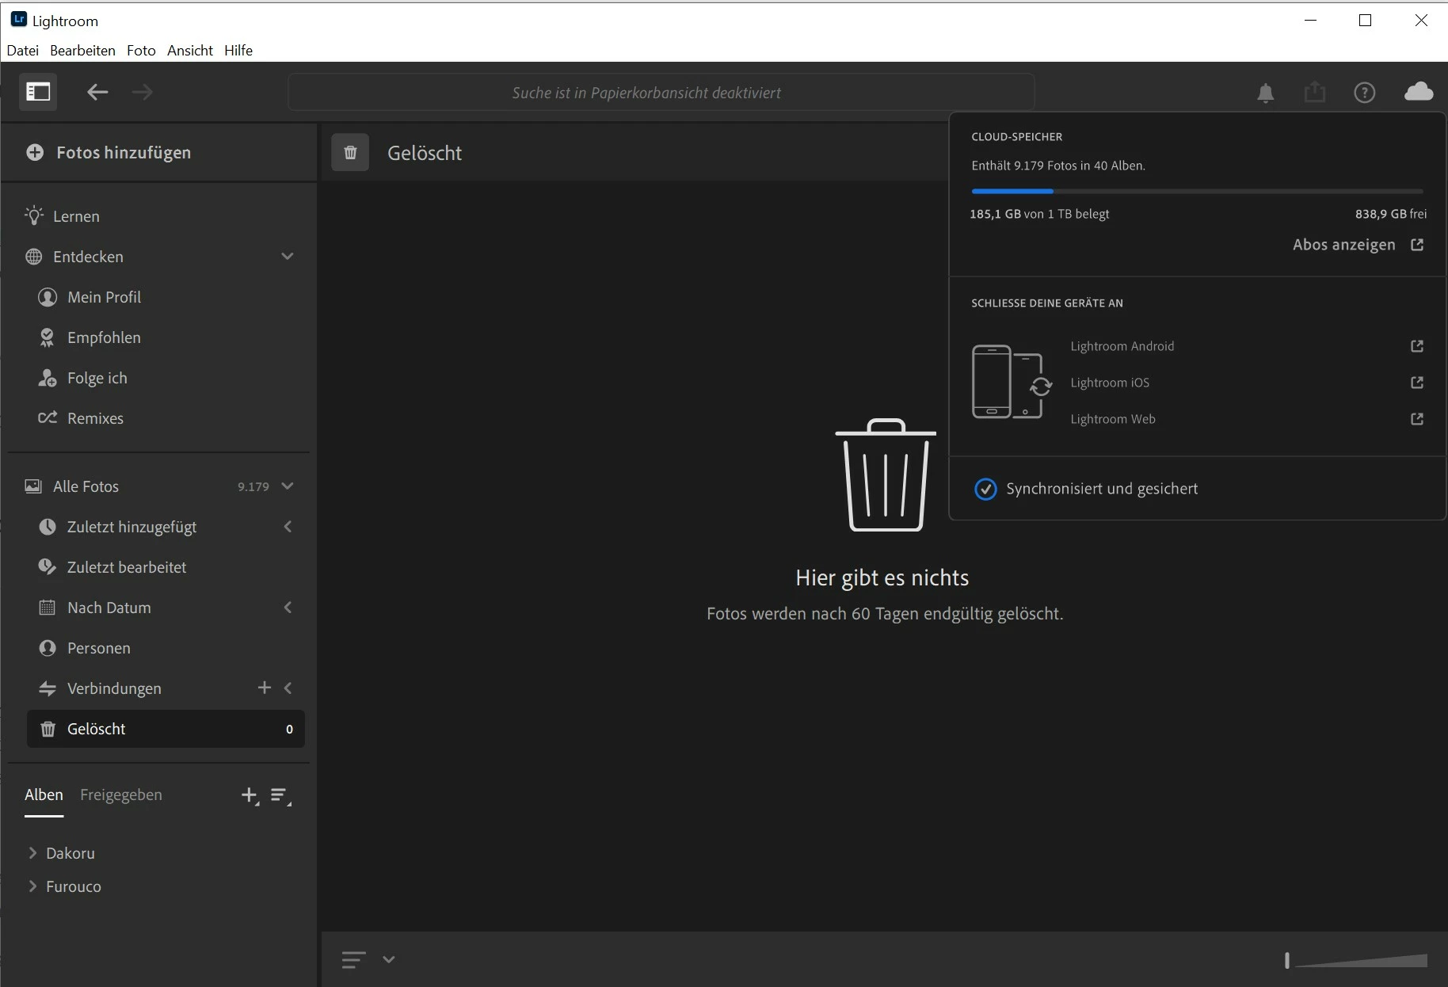Close the Lightroom window
Screen dimensions: 1448x987
(x=1421, y=21)
